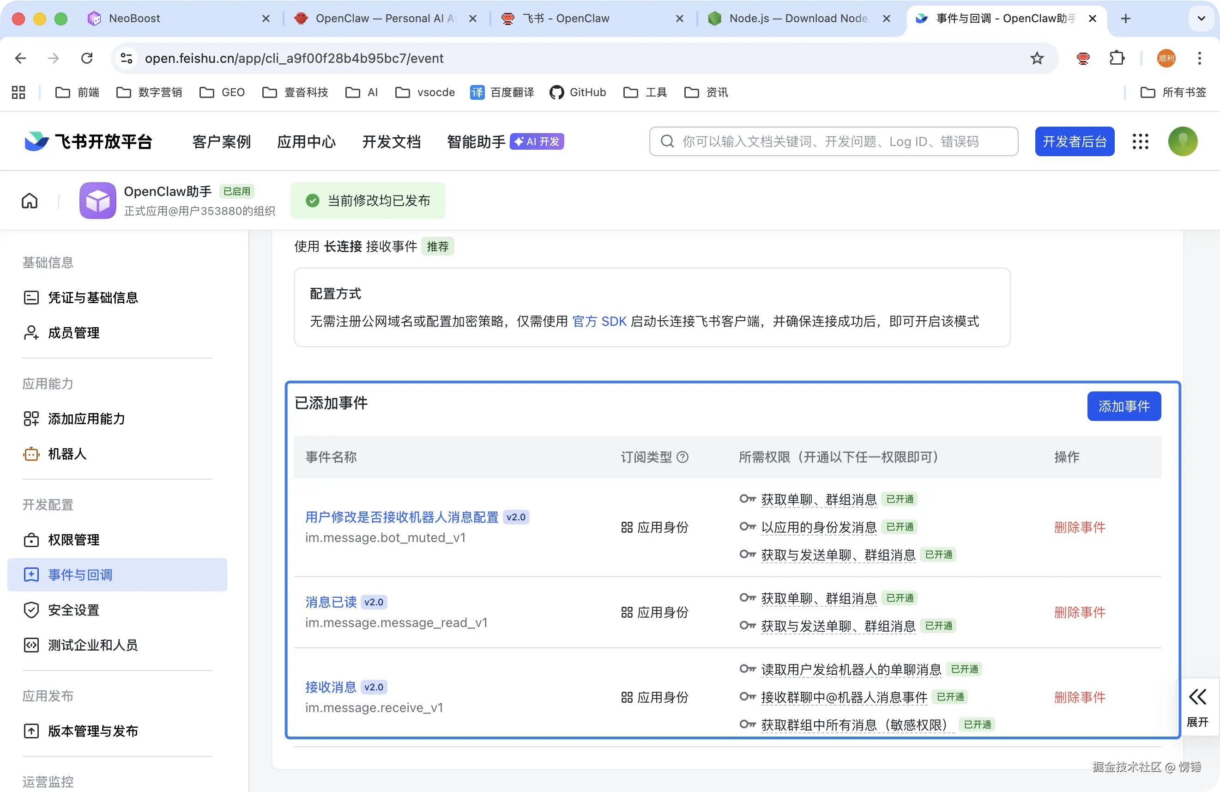Open 权限管理 in the sidebar
Image resolution: width=1220 pixels, height=792 pixels.
click(73, 540)
